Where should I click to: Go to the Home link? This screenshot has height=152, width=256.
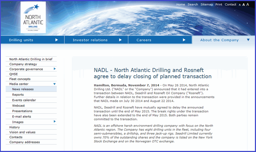click(180, 4)
